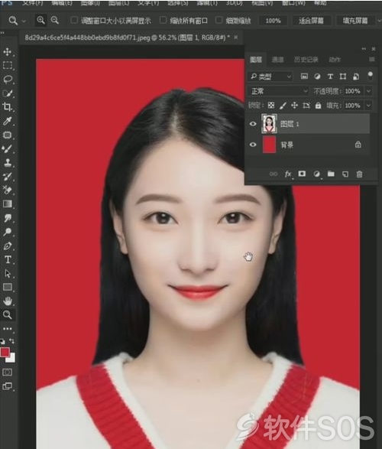
Task: Collapse the panel with double arrows
Action: click(x=364, y=49)
